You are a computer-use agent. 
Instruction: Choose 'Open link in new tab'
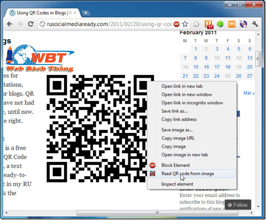coord(182,86)
